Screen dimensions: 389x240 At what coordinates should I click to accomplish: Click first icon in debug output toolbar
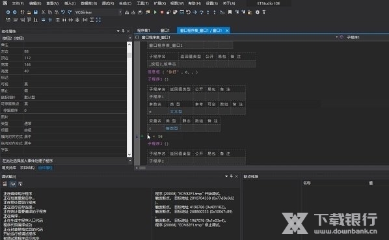[5, 183]
